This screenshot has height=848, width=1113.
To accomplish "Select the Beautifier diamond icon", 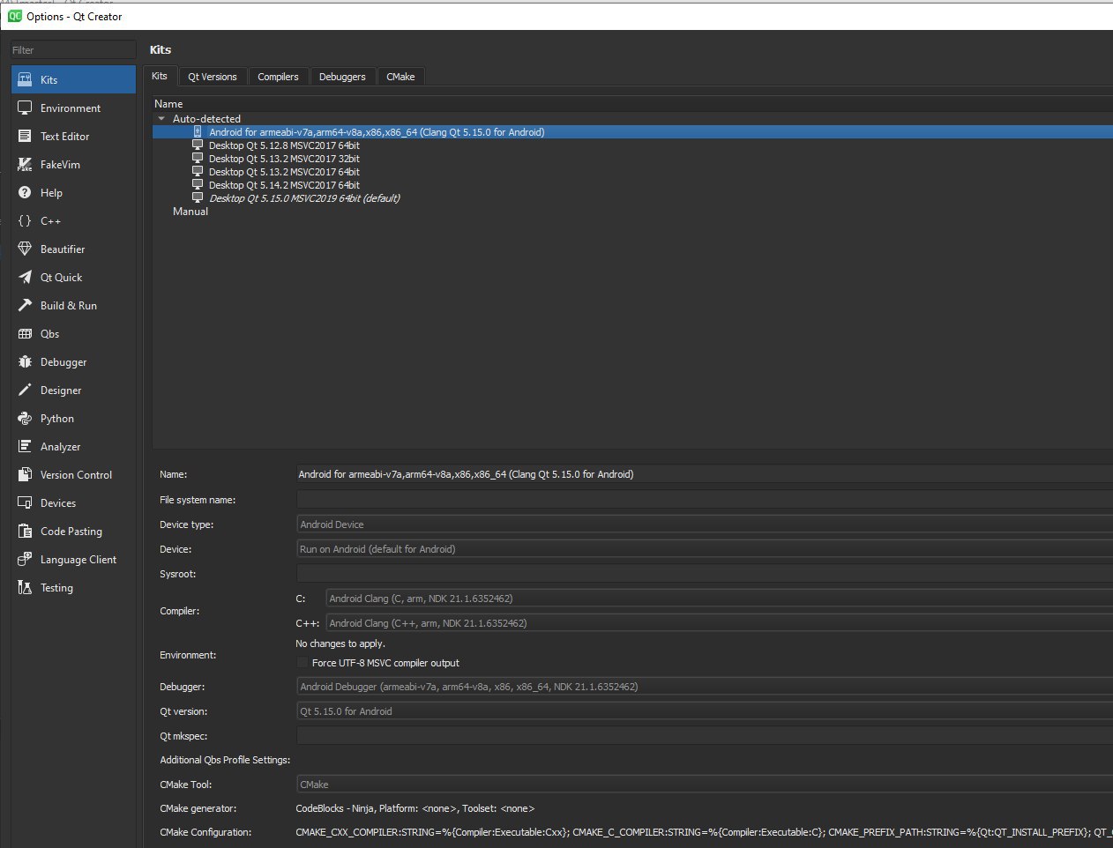I will pyautogui.click(x=25, y=249).
